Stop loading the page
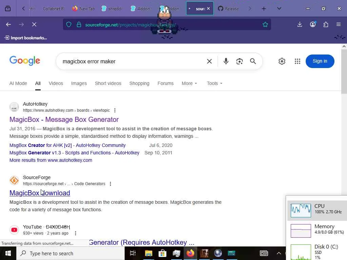Viewport: 347px width, 260px height. [x=34, y=24]
